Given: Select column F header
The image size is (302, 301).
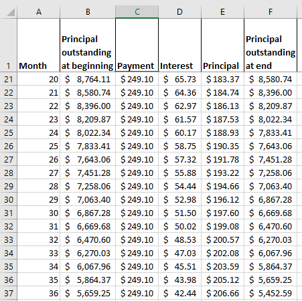Looking at the screenshot, I should [x=271, y=12].
